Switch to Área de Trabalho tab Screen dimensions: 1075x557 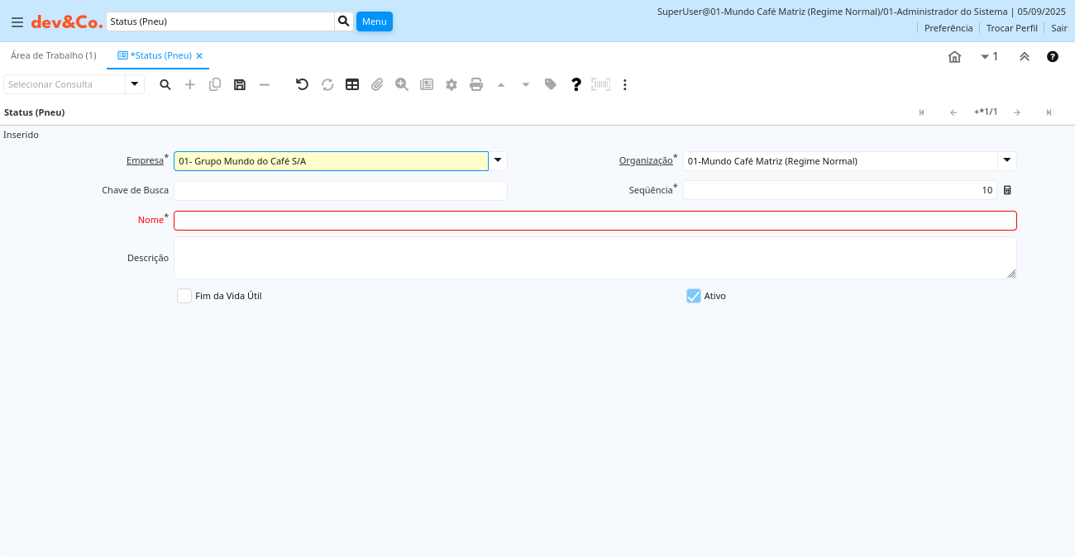point(54,55)
